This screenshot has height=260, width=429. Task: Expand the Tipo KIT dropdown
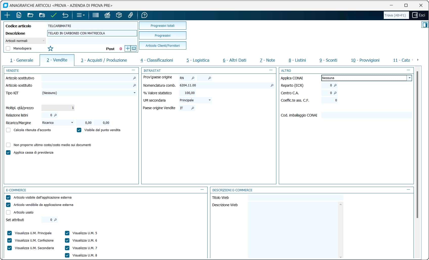tap(134, 93)
